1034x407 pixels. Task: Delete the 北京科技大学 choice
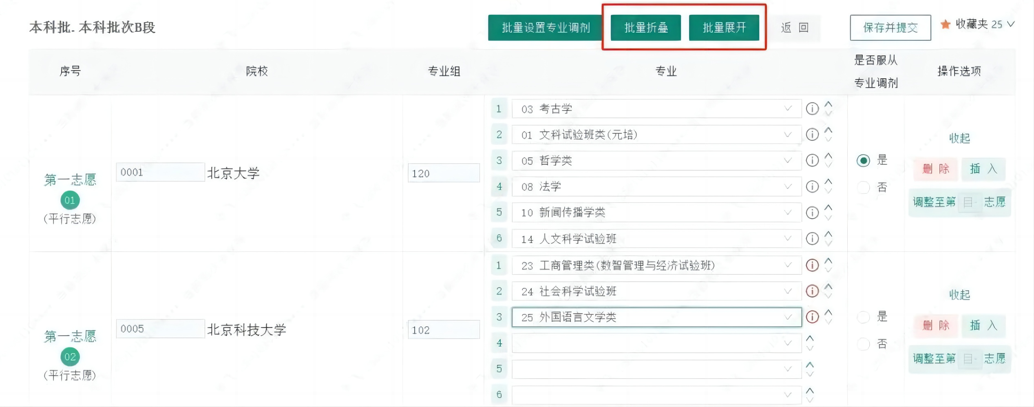pos(936,325)
